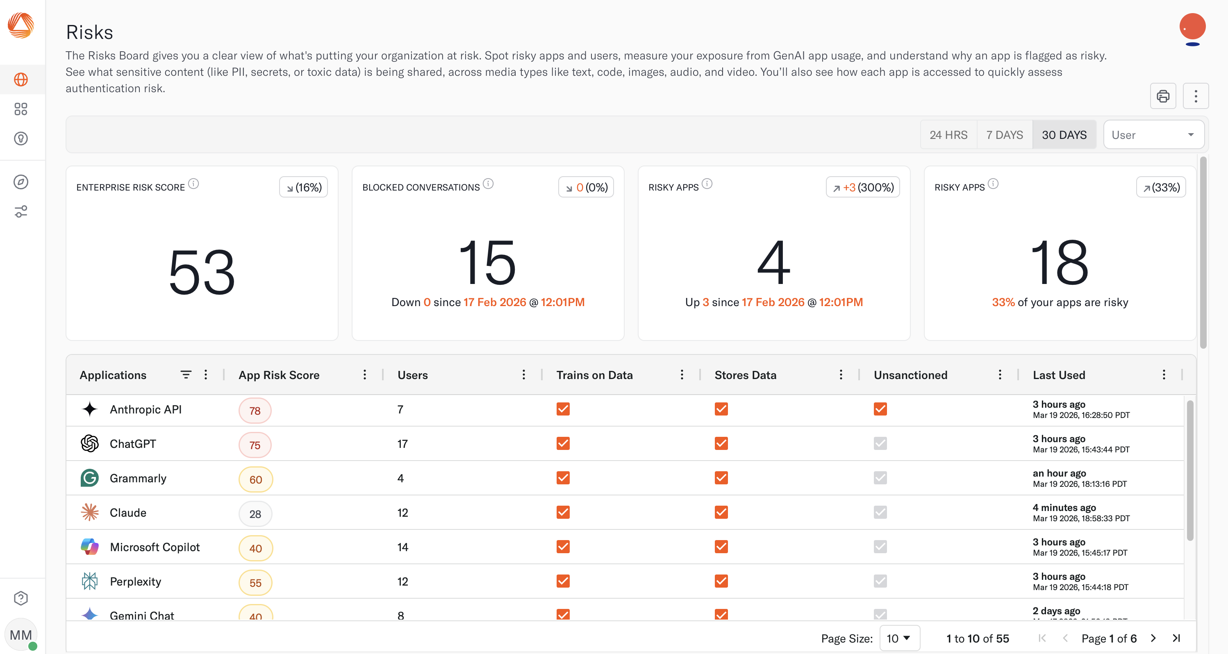Click the help question icon in sidebar
This screenshot has height=654, width=1228.
(x=20, y=598)
